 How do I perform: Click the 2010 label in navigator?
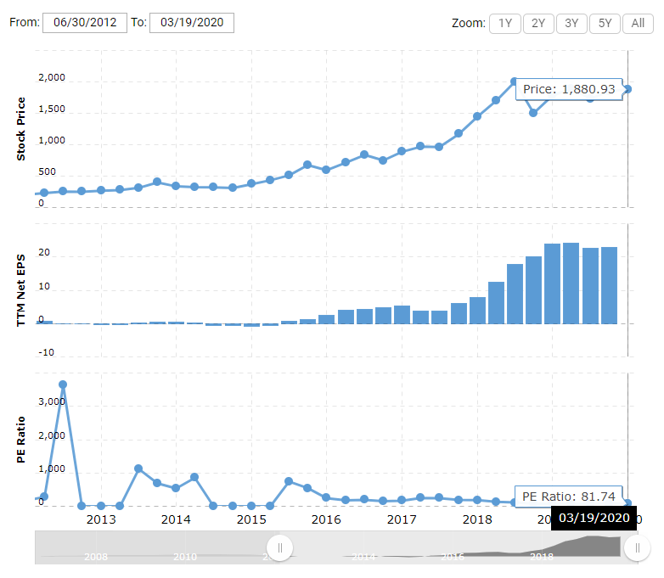click(185, 557)
